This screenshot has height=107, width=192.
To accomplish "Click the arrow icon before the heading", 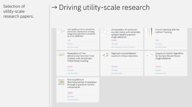I will pyautogui.click(x=54, y=7).
